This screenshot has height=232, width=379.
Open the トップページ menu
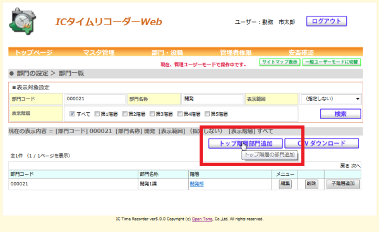33,52
